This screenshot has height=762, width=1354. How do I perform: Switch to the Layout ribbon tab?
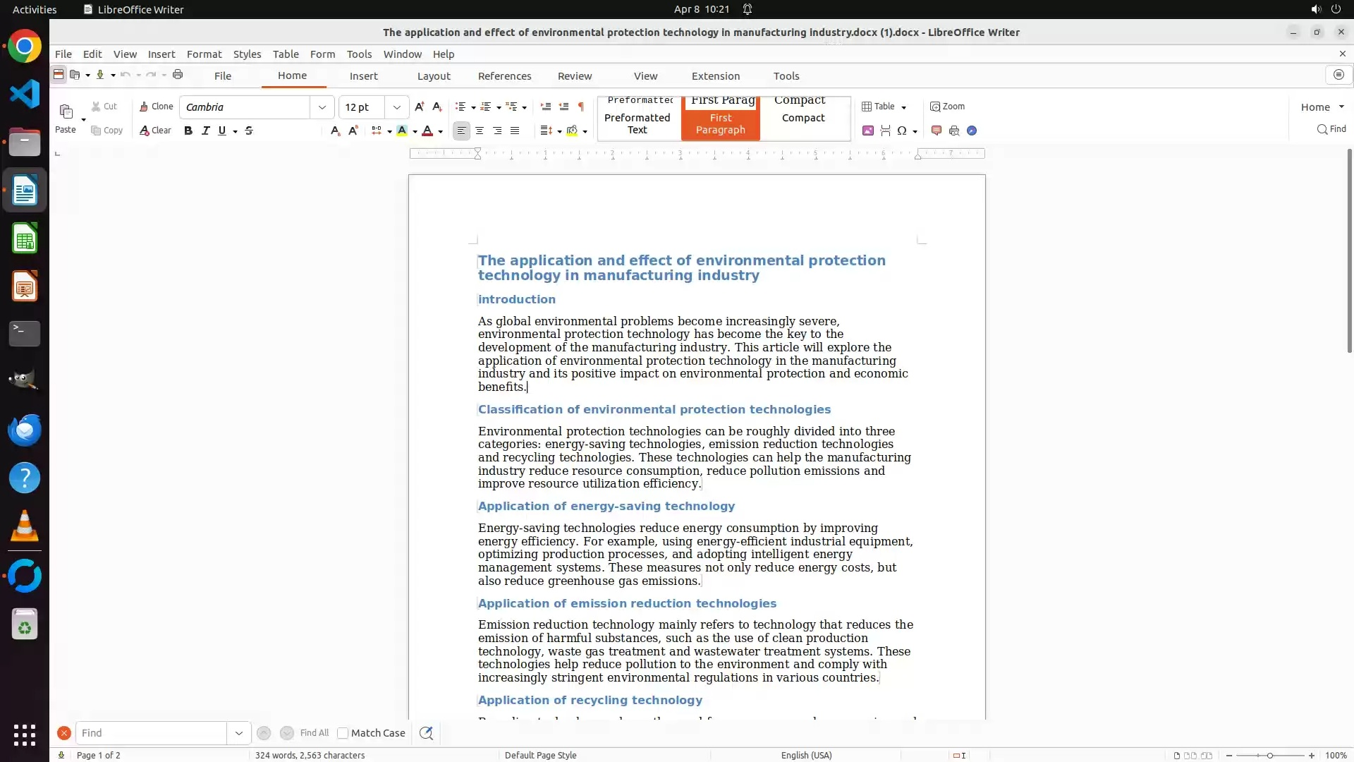[x=433, y=76]
